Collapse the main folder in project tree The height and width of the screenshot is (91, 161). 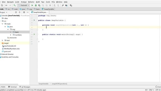click(3, 24)
